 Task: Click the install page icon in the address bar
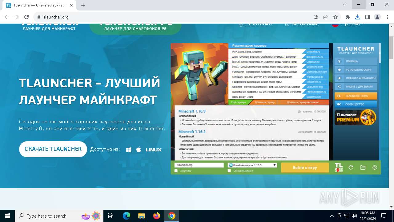[316, 17]
